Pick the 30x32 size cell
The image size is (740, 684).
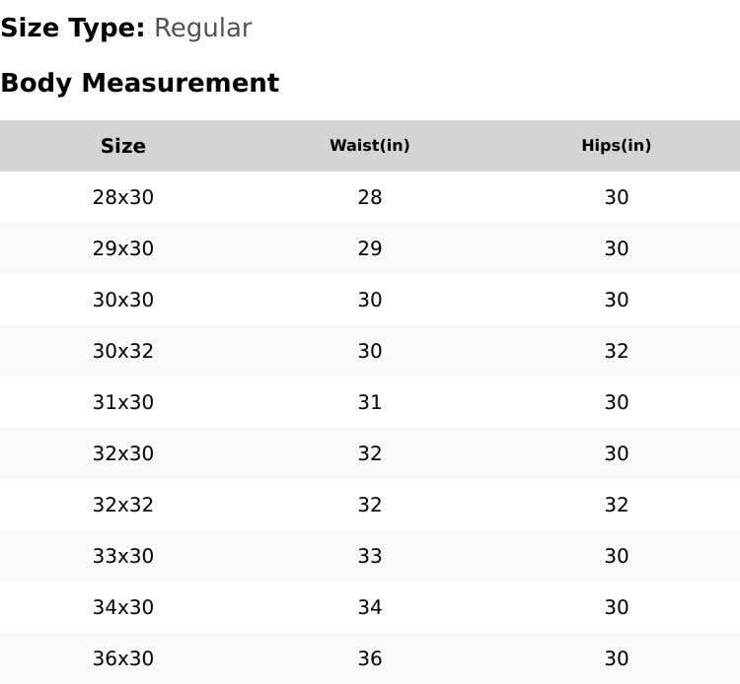(123, 351)
